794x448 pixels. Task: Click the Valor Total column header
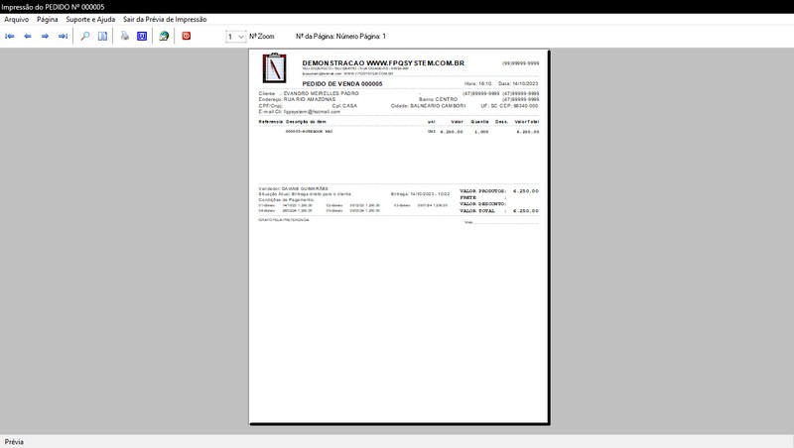tap(527, 122)
